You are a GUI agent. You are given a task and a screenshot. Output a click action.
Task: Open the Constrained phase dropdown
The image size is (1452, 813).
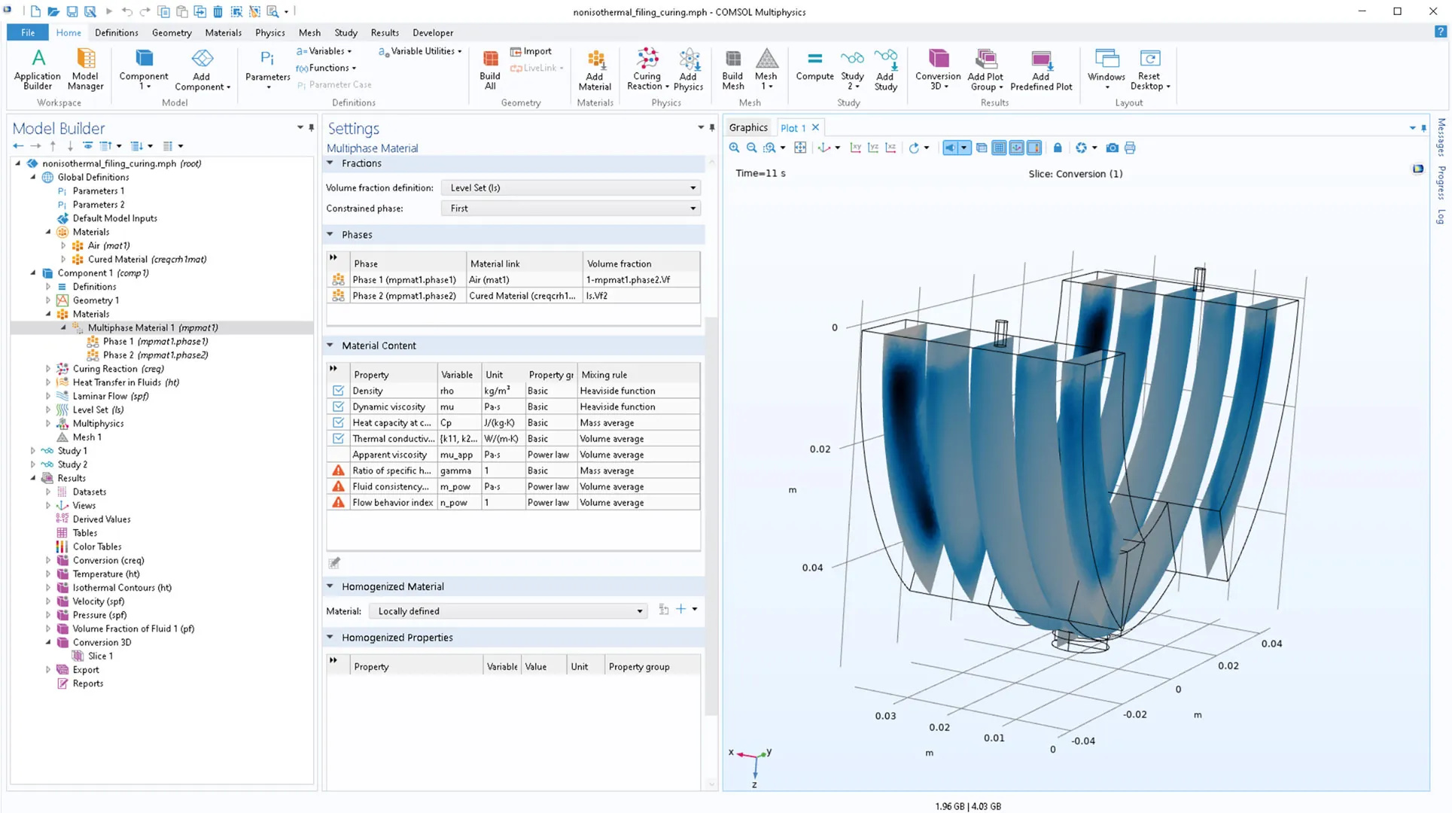point(571,209)
